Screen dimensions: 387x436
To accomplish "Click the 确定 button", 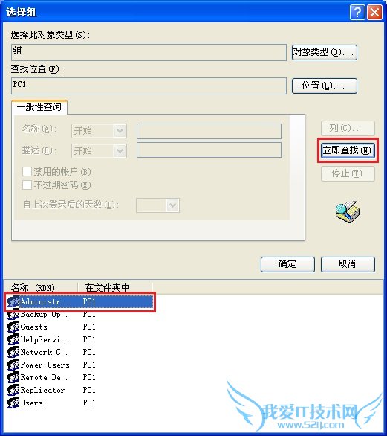I will (287, 264).
